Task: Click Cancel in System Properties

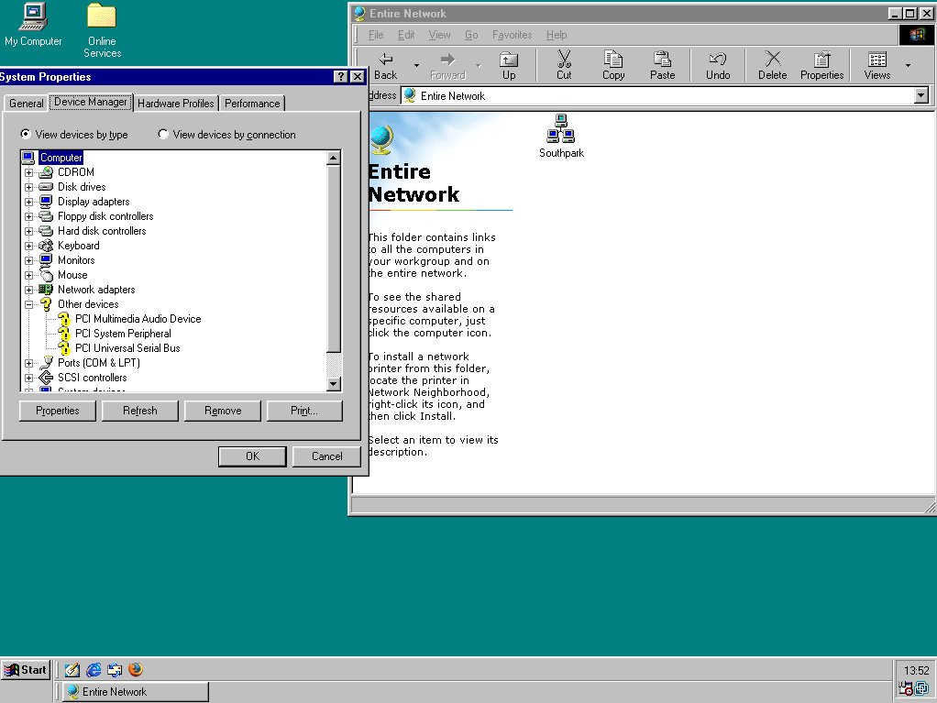Action: point(327,456)
